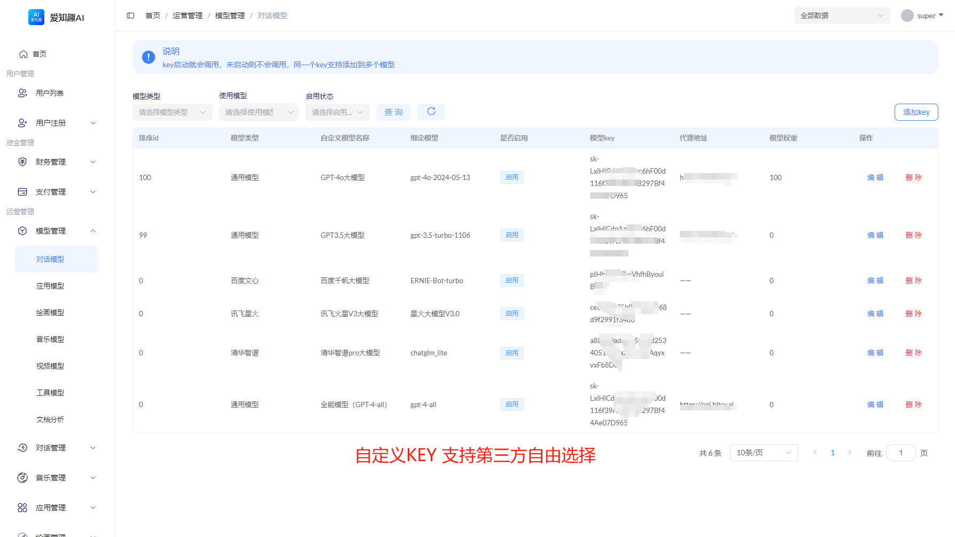Click the 用户列表 users icon
This screenshot has height=537, width=955.
[x=22, y=93]
